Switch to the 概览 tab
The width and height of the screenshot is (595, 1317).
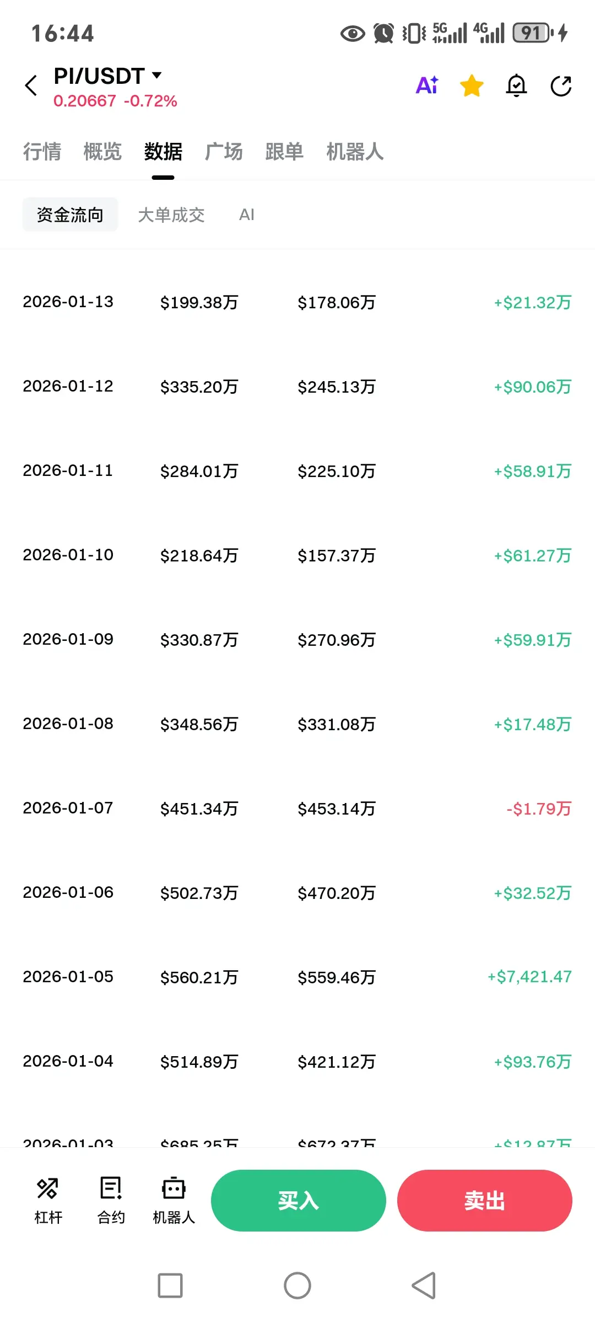click(102, 152)
